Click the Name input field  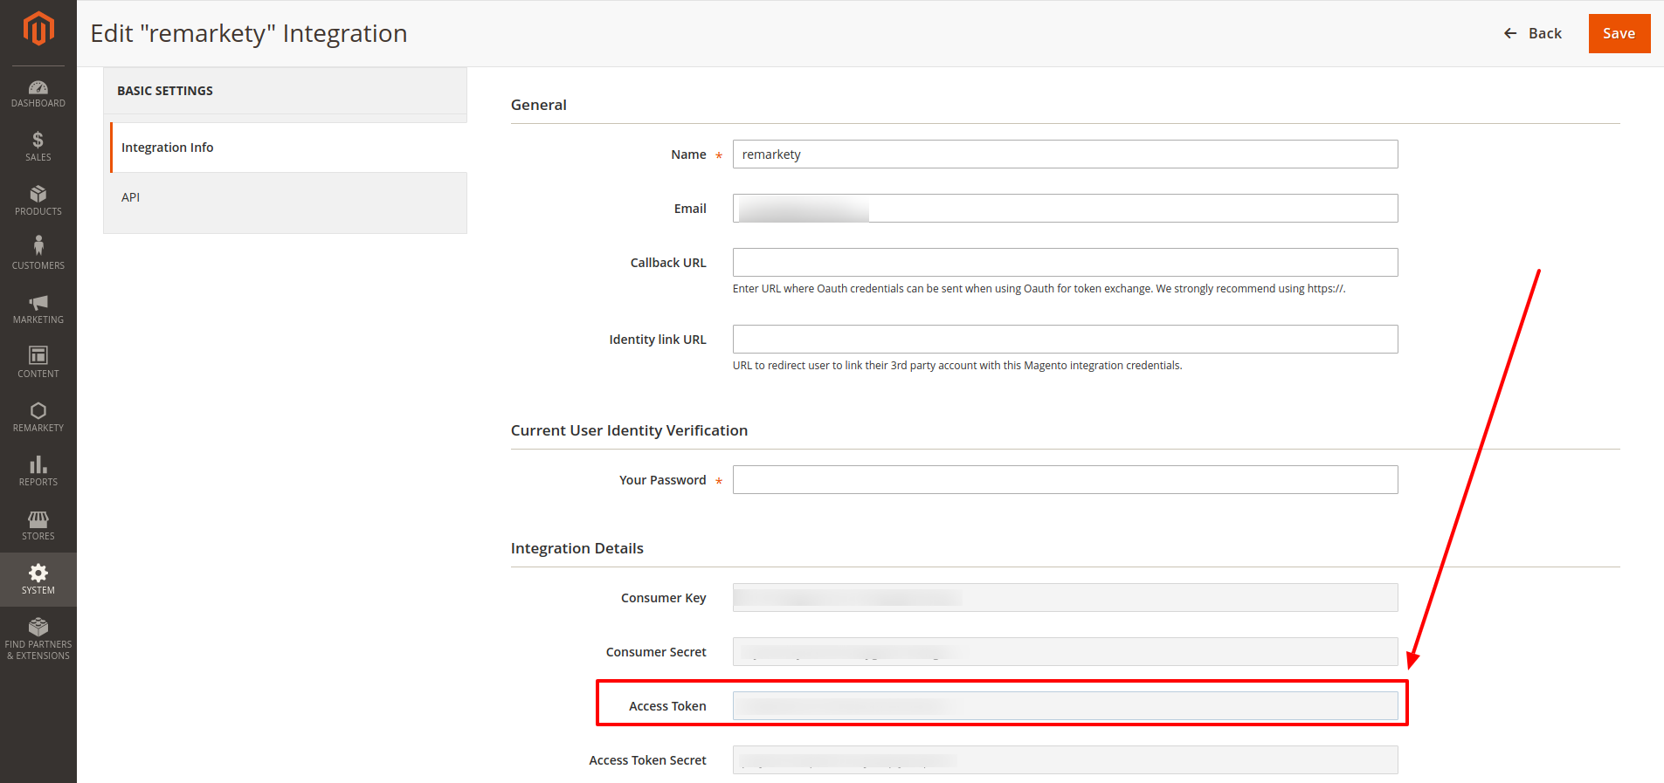click(1065, 155)
